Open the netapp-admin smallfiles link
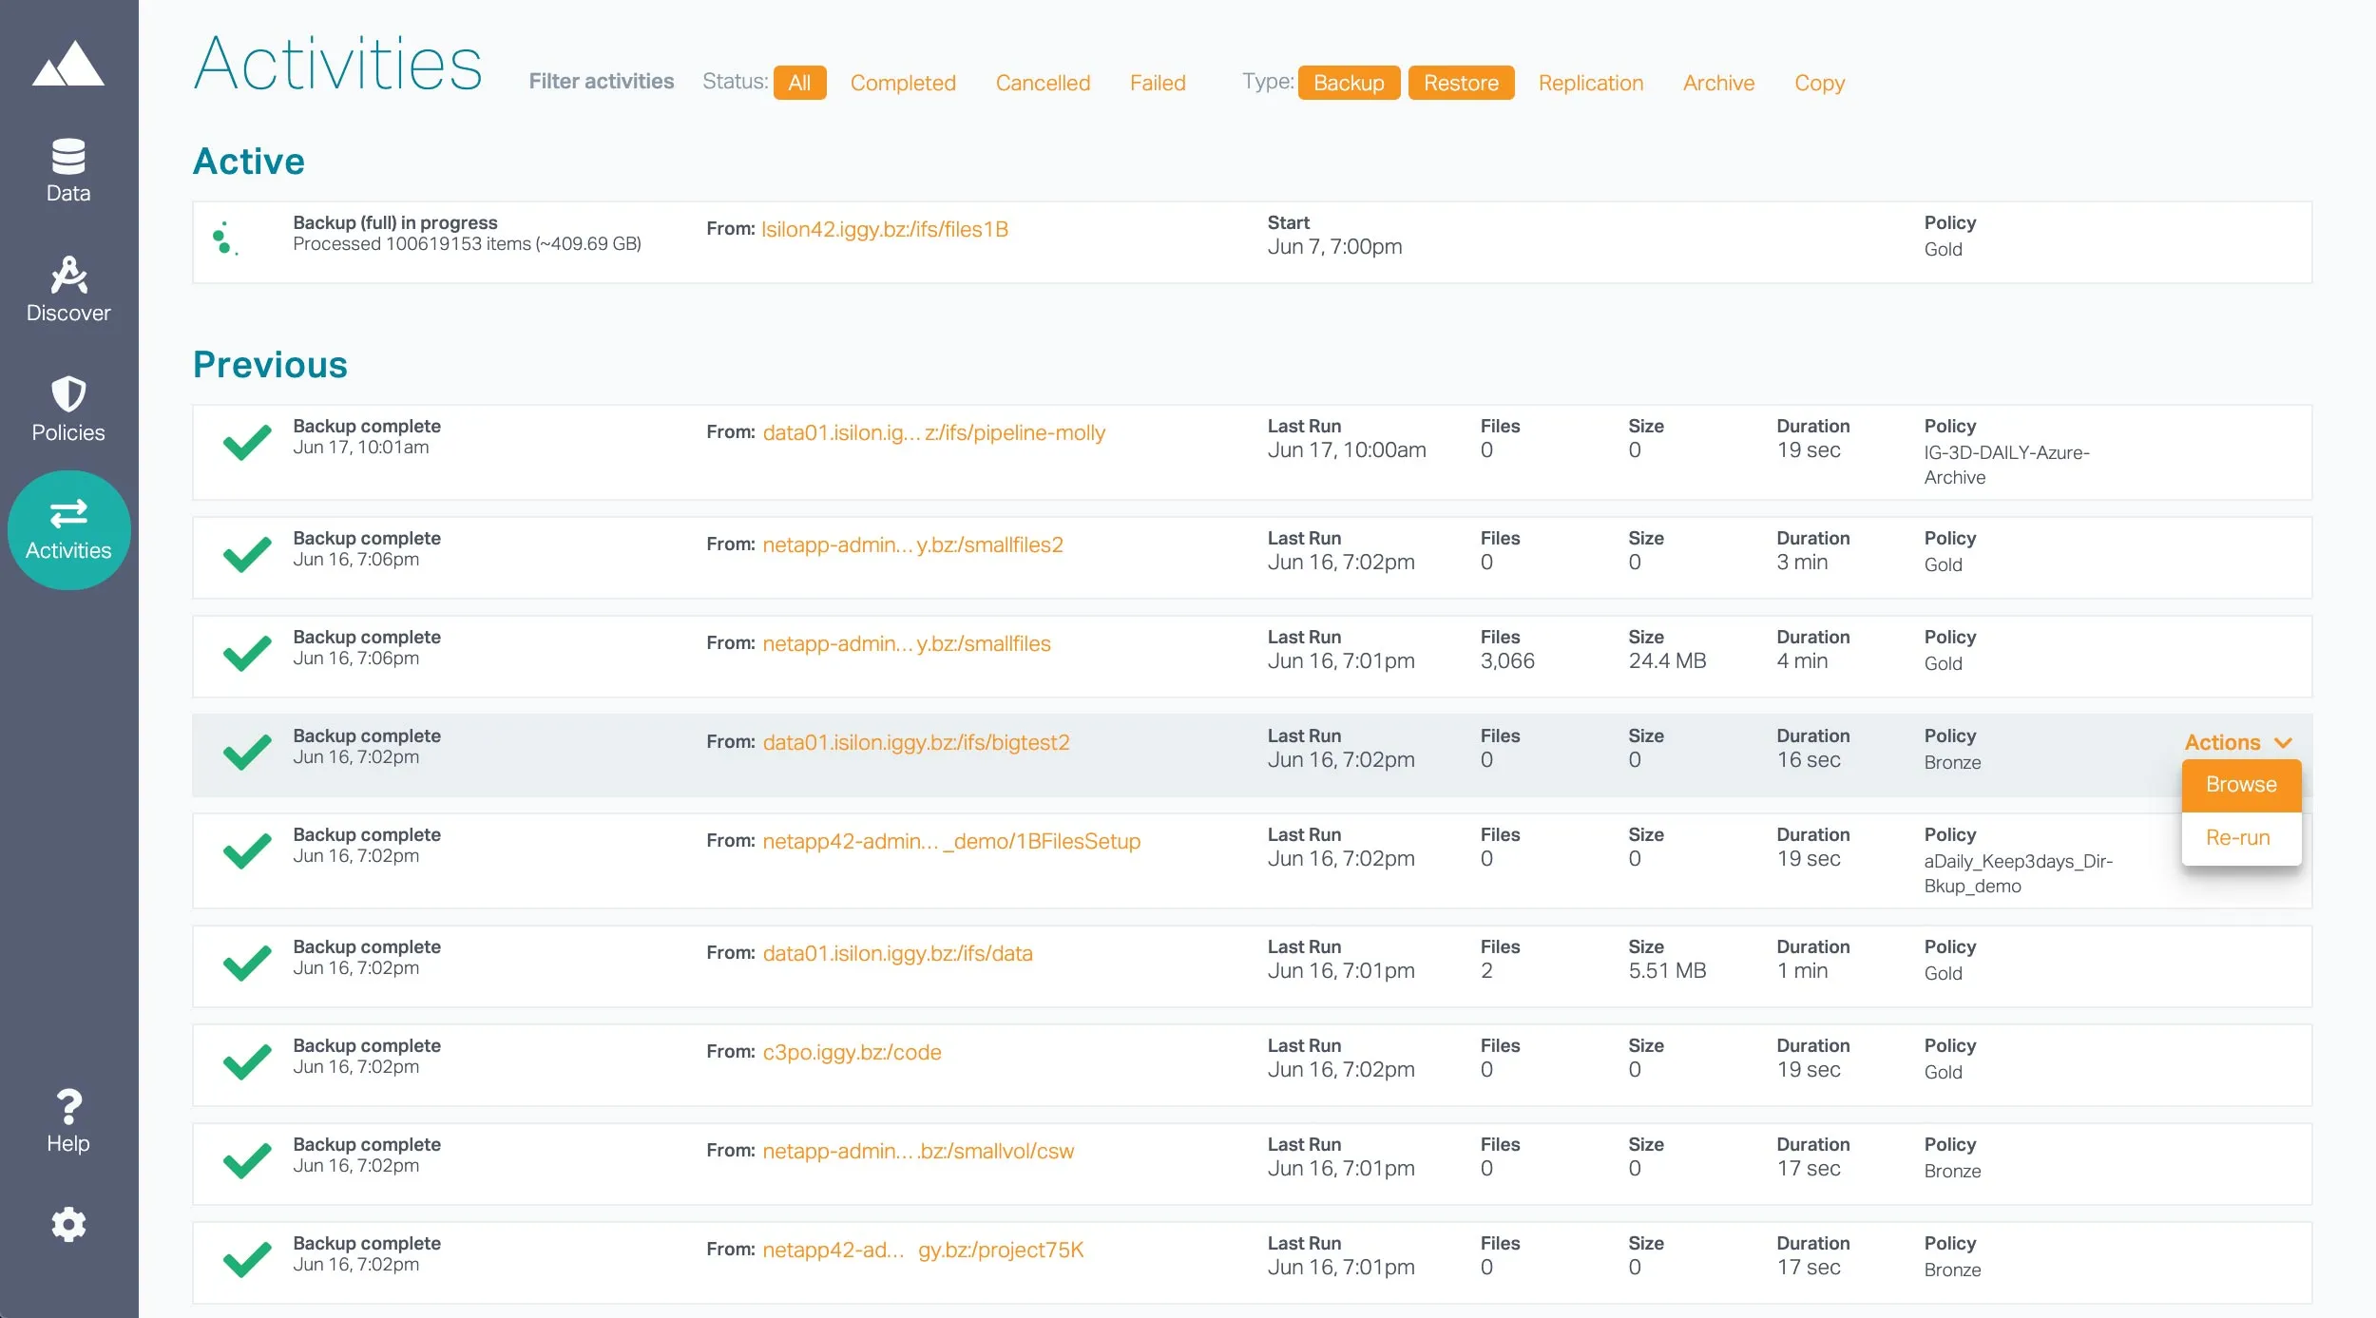2376x1318 pixels. 907,643
